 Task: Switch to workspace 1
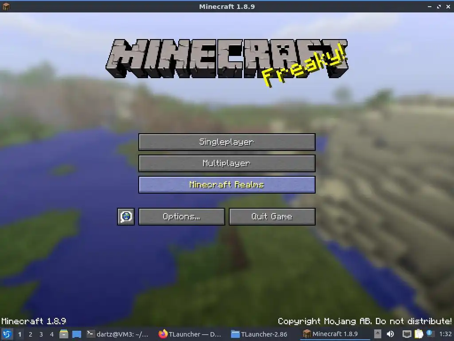click(x=20, y=334)
